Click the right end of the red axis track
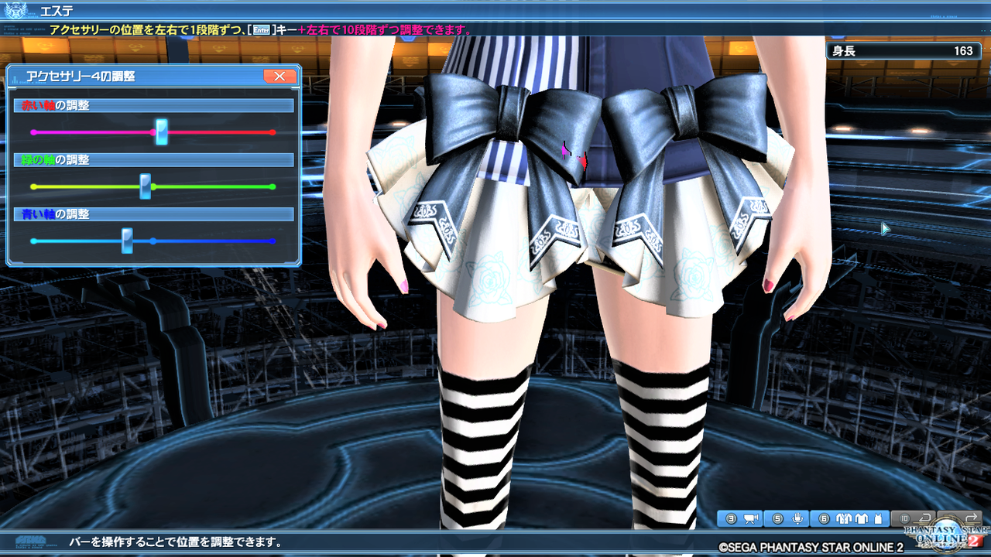The height and width of the screenshot is (557, 991). [x=272, y=132]
